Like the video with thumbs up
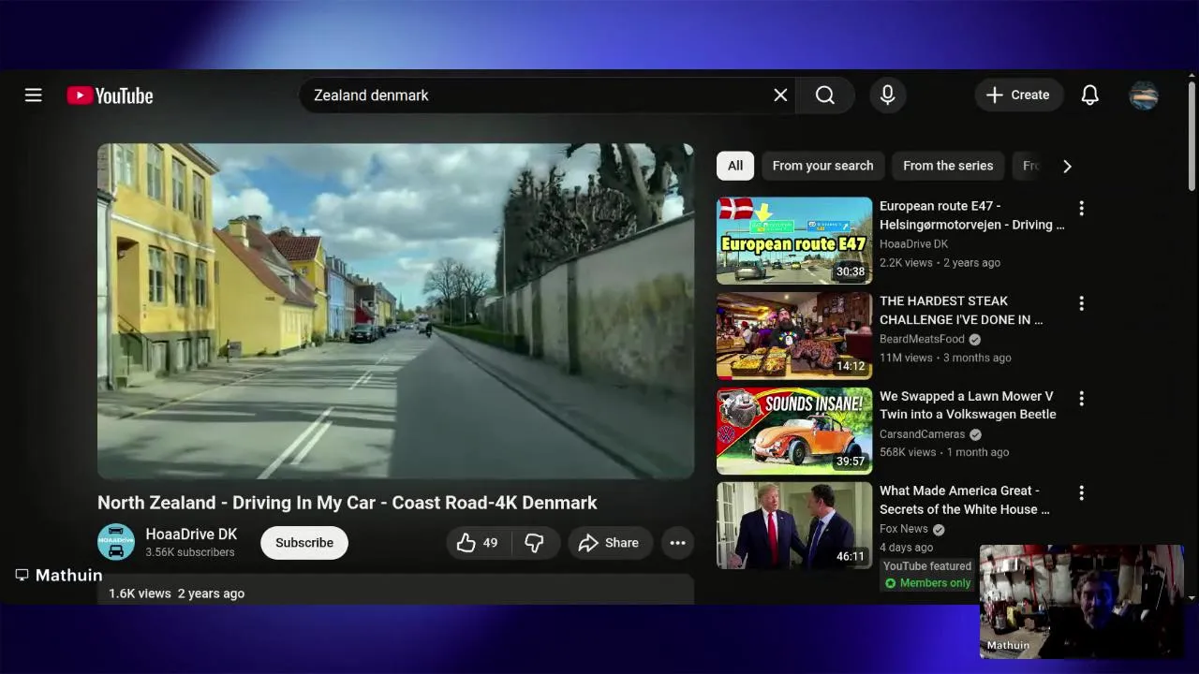The height and width of the screenshot is (674, 1199). click(x=481, y=543)
